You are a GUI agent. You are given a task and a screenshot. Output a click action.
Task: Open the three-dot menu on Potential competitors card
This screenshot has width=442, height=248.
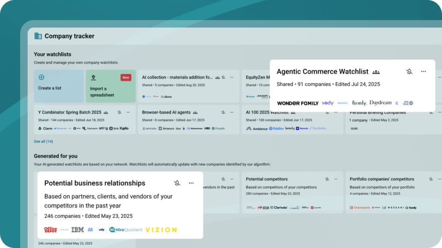tap(336, 179)
